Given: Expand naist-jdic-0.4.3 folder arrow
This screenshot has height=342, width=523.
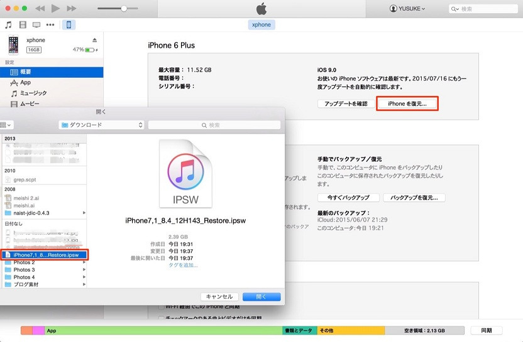Looking at the screenshot, I should click(x=84, y=213).
